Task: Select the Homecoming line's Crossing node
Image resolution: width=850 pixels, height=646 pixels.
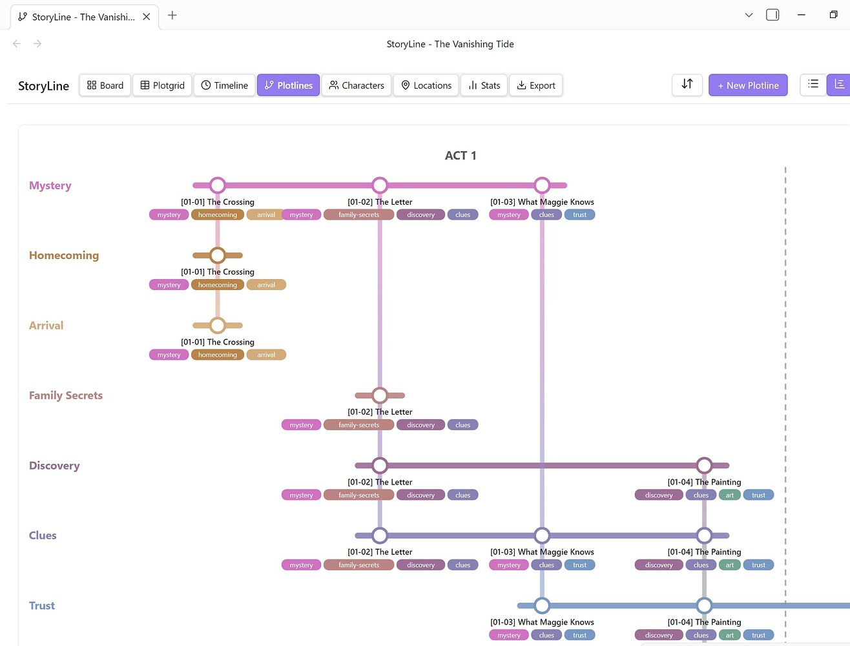Action: click(218, 255)
